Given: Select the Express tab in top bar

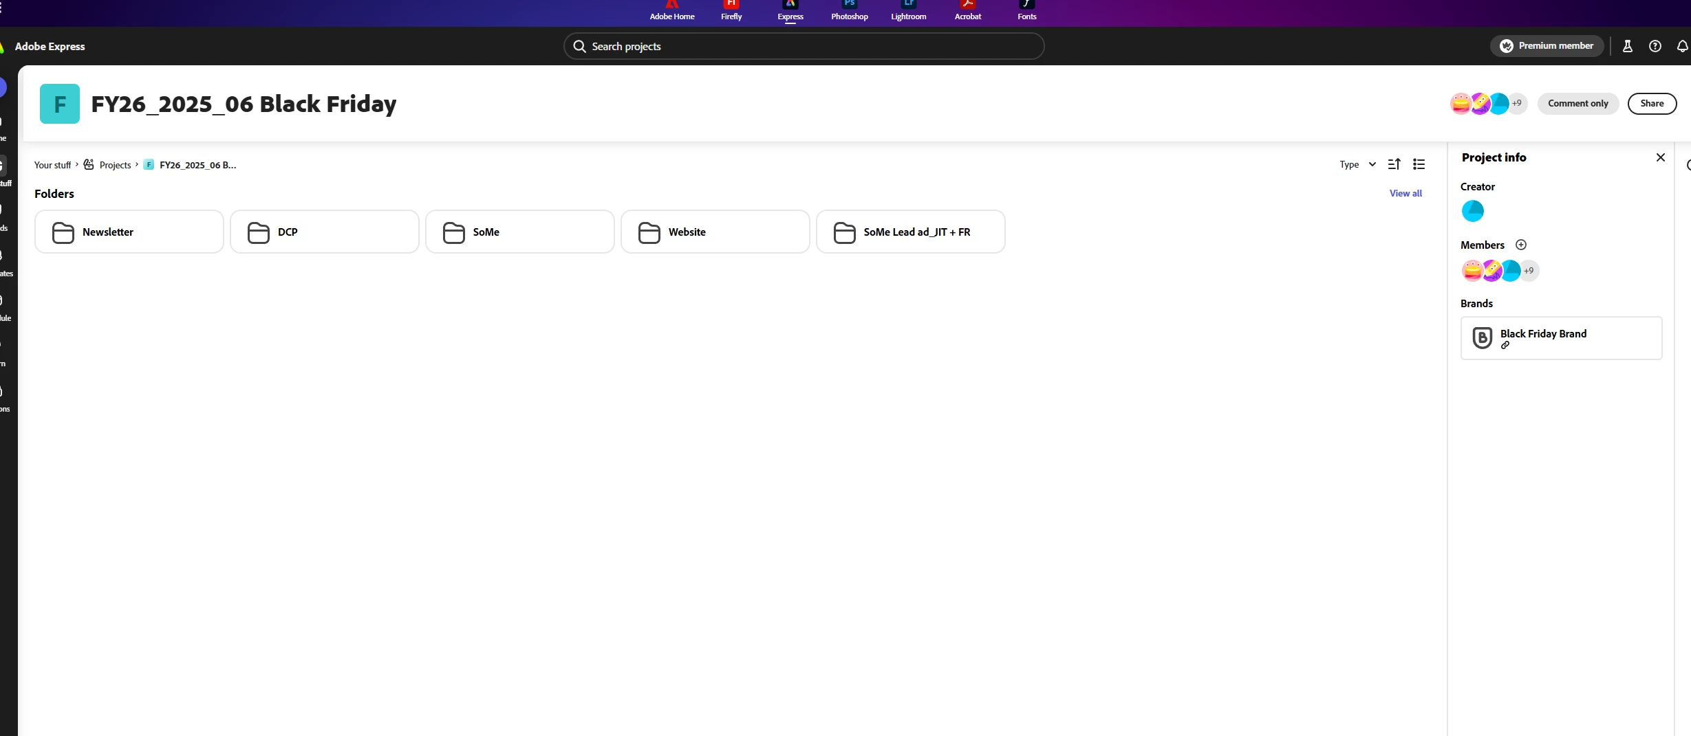Looking at the screenshot, I should tap(790, 11).
